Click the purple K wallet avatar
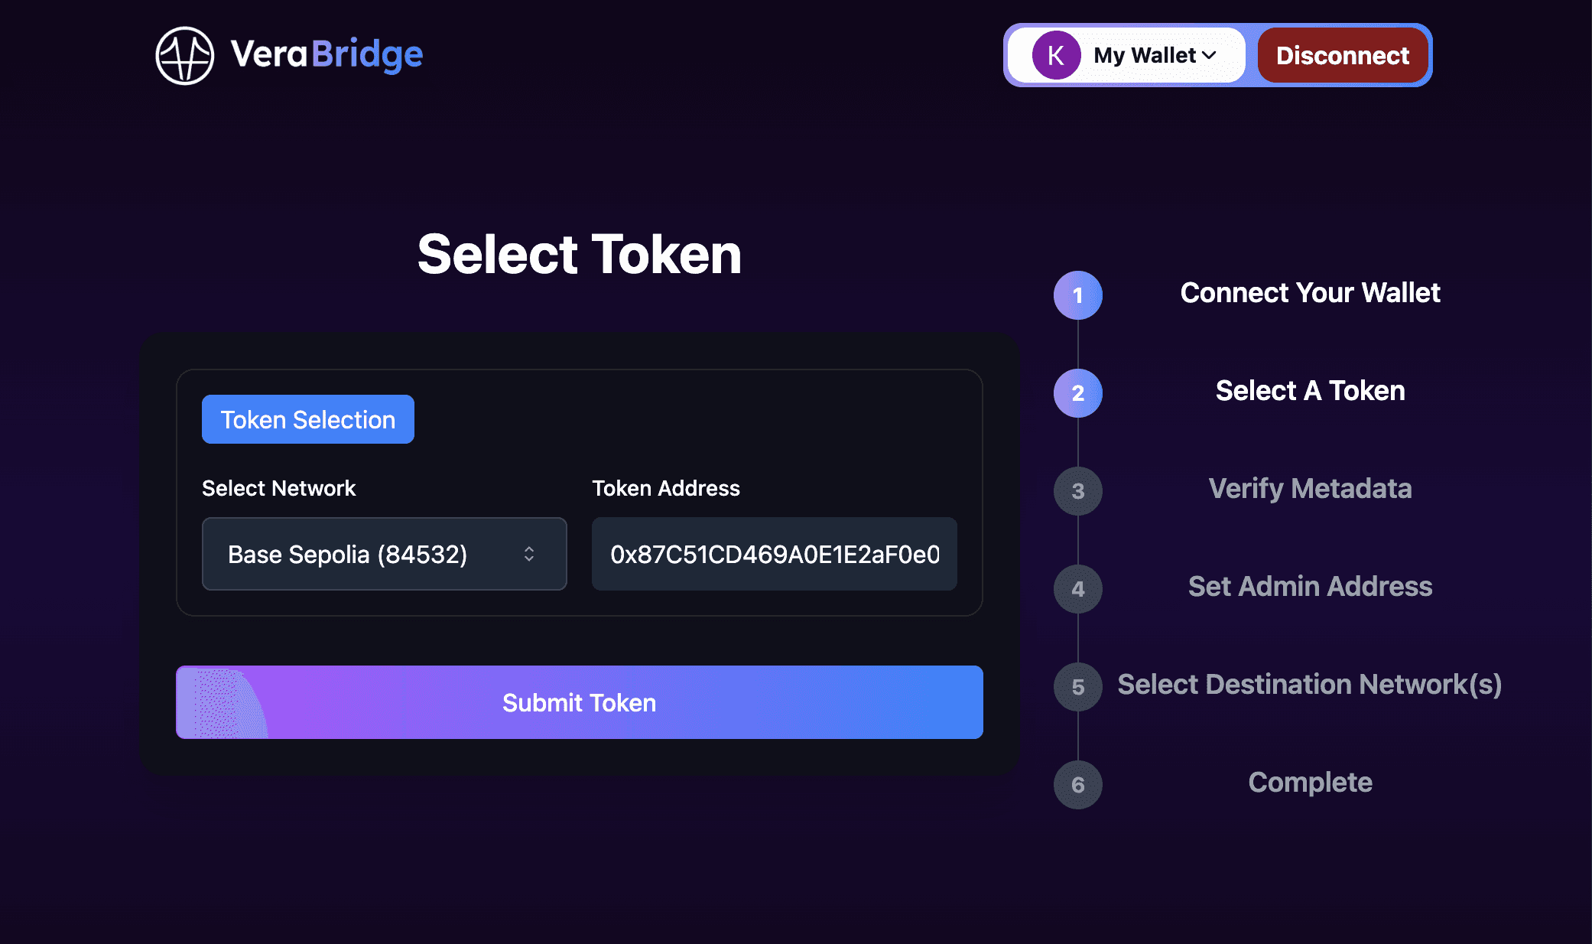The width and height of the screenshot is (1592, 944). [1055, 55]
